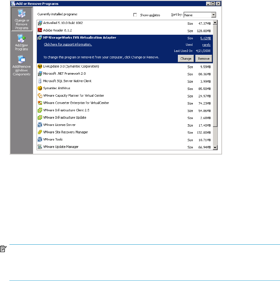Click the Change button for HP StorageWorks

[186, 59]
